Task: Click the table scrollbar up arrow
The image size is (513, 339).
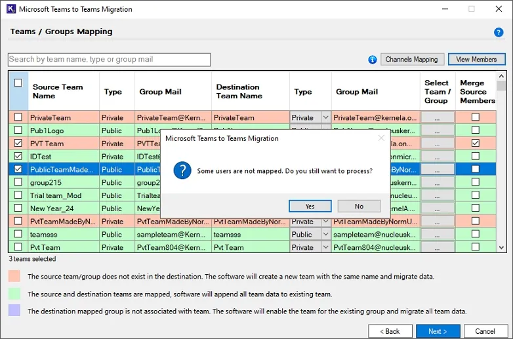Action: [501, 76]
